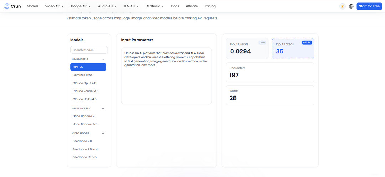Open the LLM API dropdown menu
The height and width of the screenshot is (177, 385).
click(x=131, y=6)
